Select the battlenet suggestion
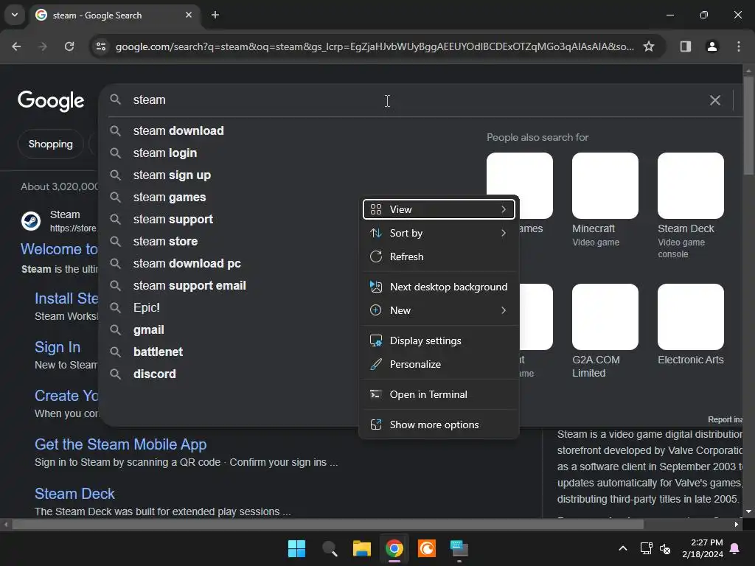The width and height of the screenshot is (755, 566). pyautogui.click(x=158, y=352)
